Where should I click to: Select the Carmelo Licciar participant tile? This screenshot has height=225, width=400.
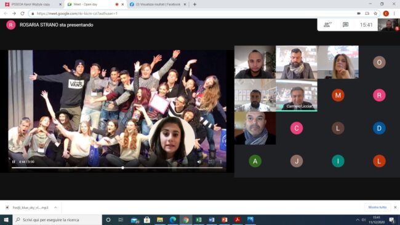(297, 95)
